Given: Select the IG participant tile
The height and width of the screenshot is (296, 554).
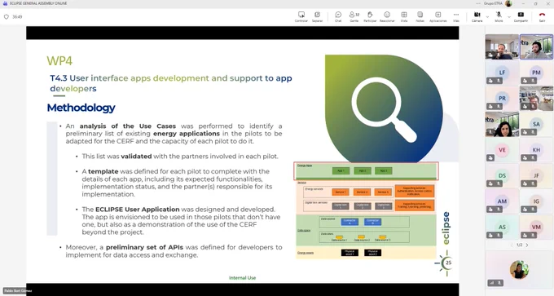Looking at the screenshot, I should (536, 201).
